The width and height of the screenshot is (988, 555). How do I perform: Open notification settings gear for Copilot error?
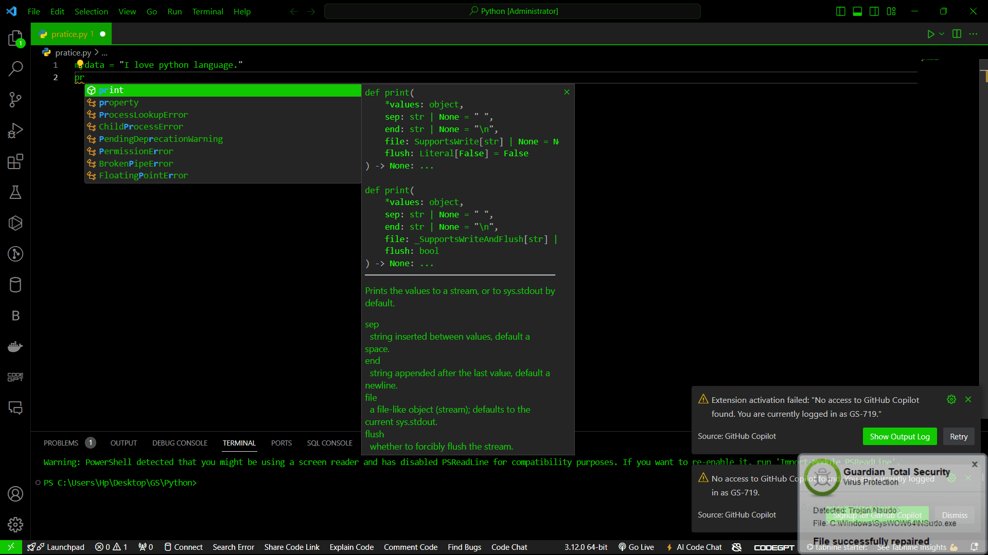951,399
